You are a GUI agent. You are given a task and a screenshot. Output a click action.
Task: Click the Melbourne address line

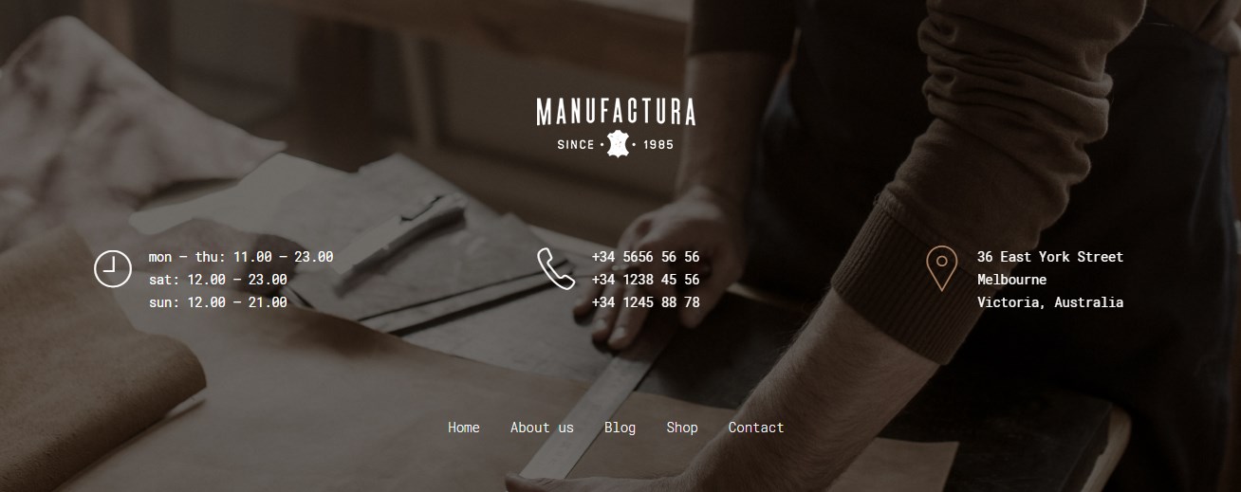pyautogui.click(x=1012, y=280)
